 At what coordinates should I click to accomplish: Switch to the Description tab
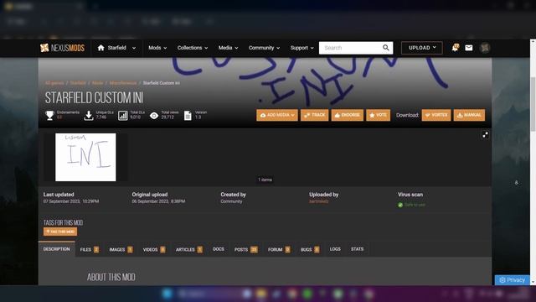point(56,249)
